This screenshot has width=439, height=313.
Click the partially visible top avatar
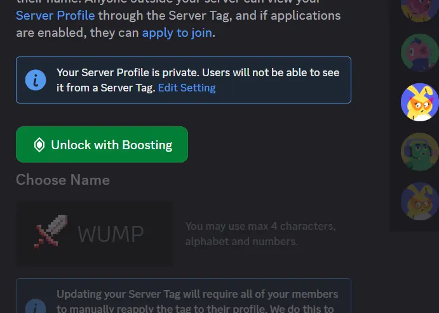click(x=420, y=11)
